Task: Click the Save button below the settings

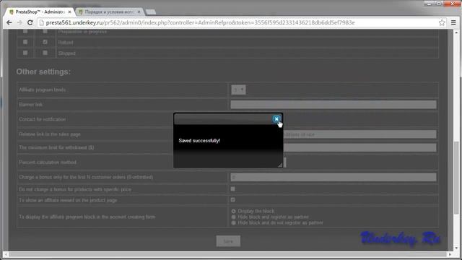Action: 228,241
